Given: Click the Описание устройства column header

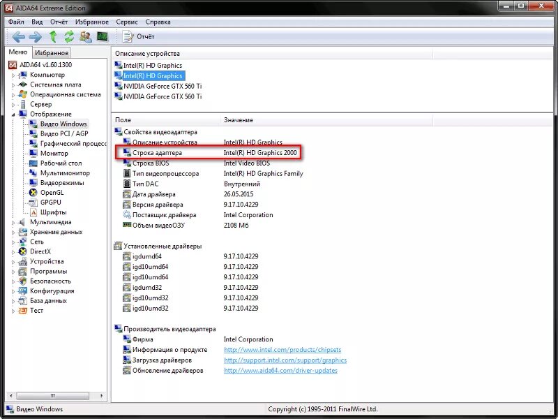Looking at the screenshot, I should [272, 54].
